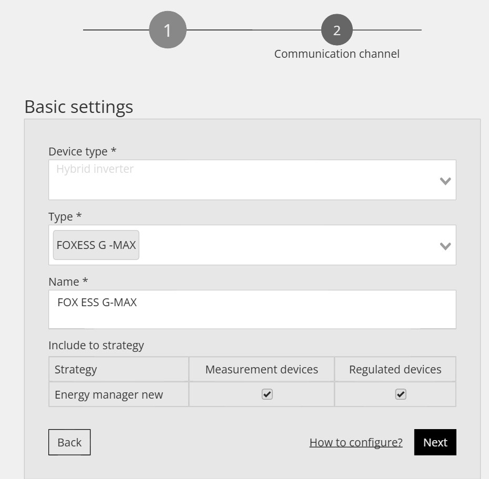The width and height of the screenshot is (489, 479).
Task: Click the Communication channel step label
Action: tap(337, 54)
